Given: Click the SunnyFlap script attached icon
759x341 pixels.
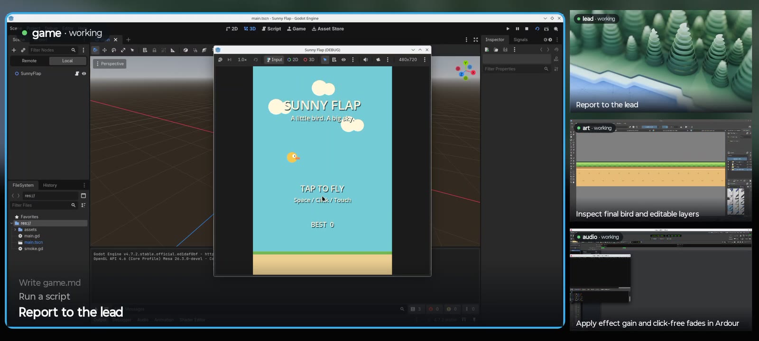Looking at the screenshot, I should [x=77, y=73].
